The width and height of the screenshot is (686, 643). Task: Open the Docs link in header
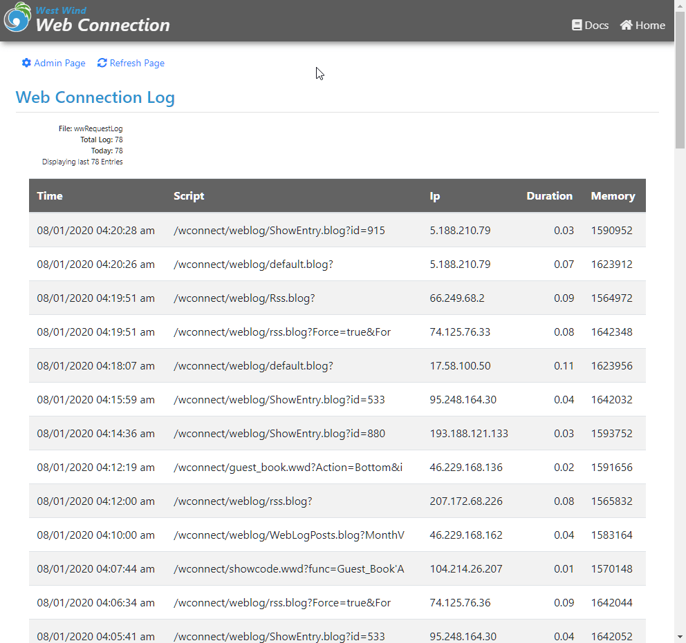[596, 26]
